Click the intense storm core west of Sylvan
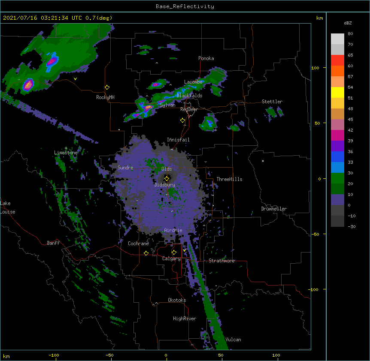Image resolution: width=370 pixels, height=361 pixels. pos(148,108)
